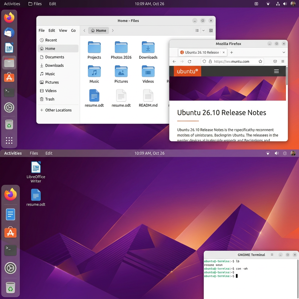Viewport: 299px width, 299px height.
Task: Open the Show Applications grid in the dock
Action: pyautogui.click(x=9, y=140)
